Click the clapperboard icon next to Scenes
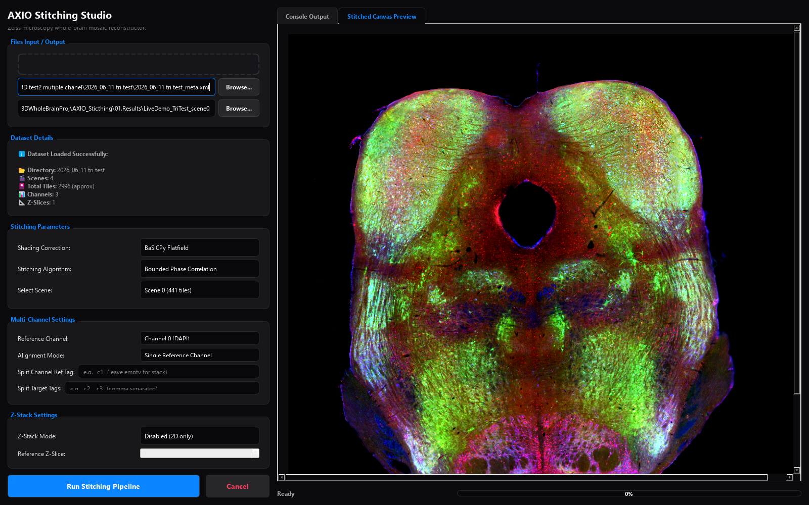This screenshot has height=505, width=809. point(22,178)
